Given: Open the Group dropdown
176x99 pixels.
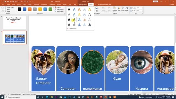Looking at the screenshot, I should 123,9.
